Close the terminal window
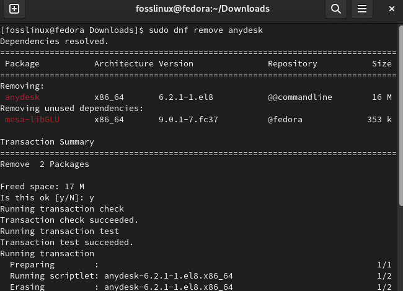Image resolution: width=403 pixels, height=291 pixels. 391,9
